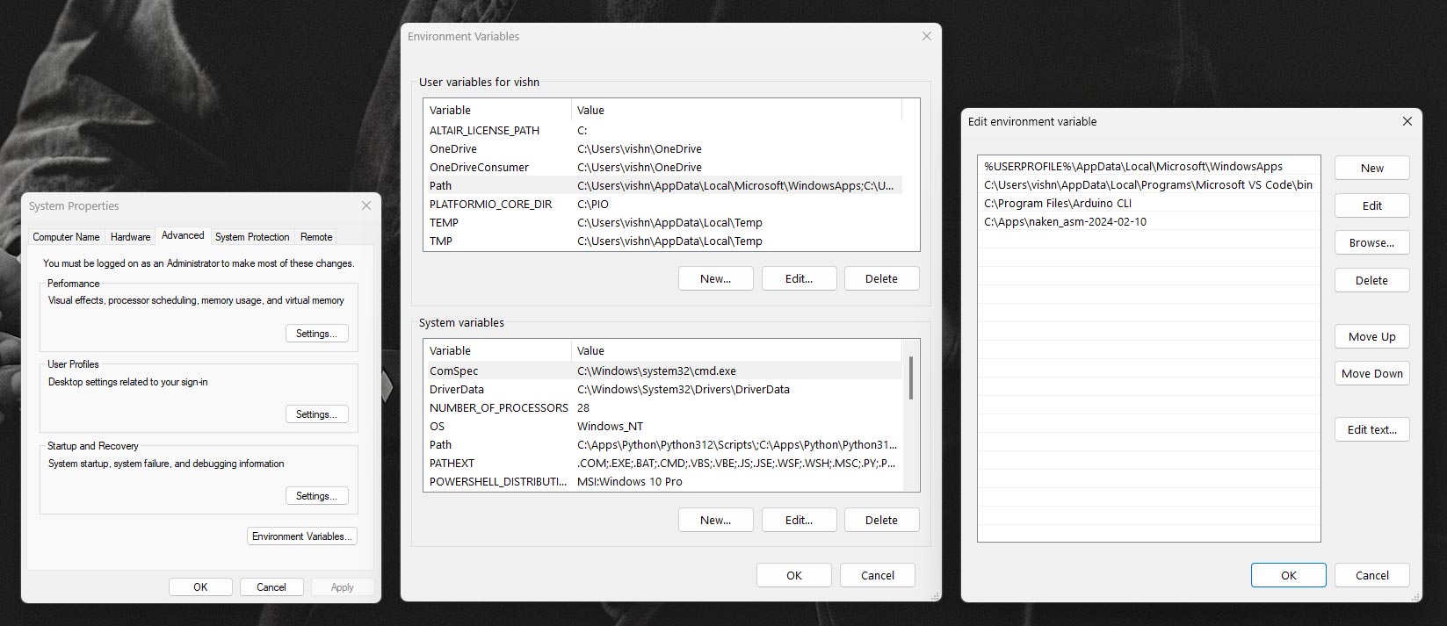1447x626 pixels.
Task: Switch to the Hardware tab
Action: pos(130,236)
